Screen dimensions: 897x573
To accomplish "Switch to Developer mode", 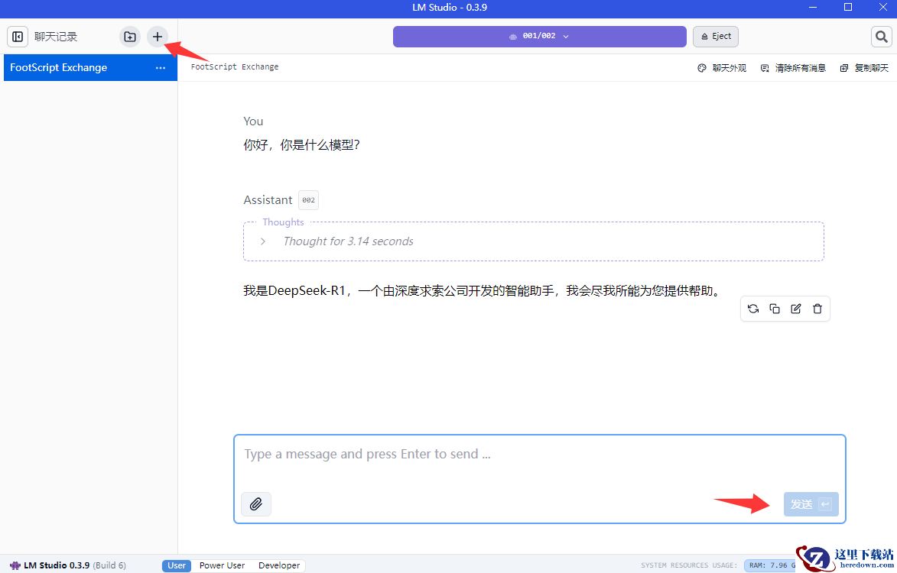I will (279, 565).
